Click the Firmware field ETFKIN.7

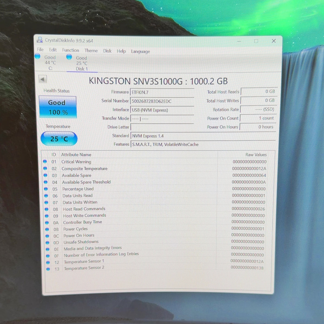[x=162, y=92]
